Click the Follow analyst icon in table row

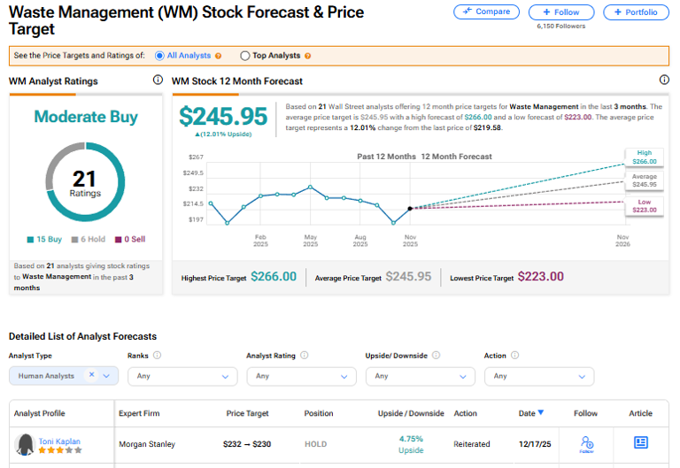(x=585, y=443)
